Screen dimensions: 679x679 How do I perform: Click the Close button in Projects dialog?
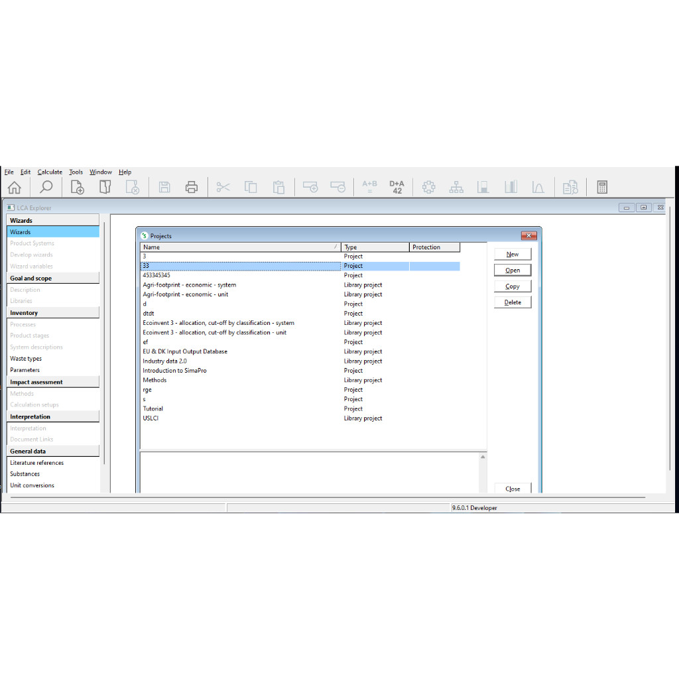click(x=513, y=489)
